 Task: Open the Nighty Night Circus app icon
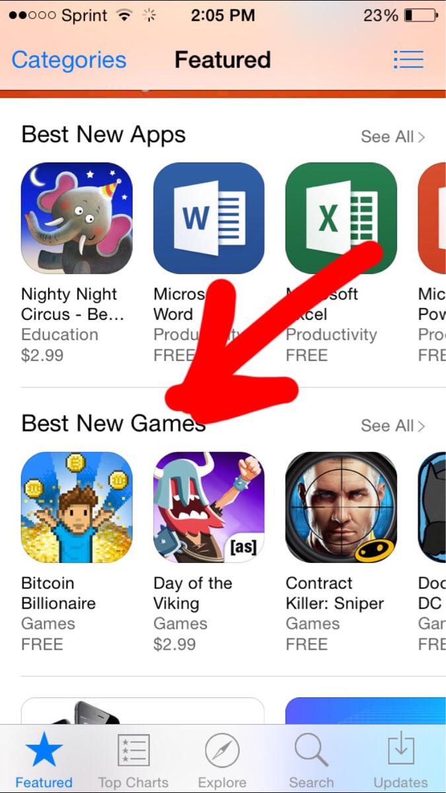(x=77, y=218)
